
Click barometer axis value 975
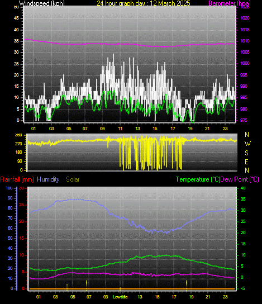tap(244, 120)
